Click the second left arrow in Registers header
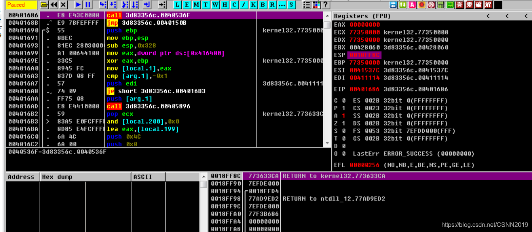Image resolution: width=532 pixels, height=232 pixels. pos(507,16)
